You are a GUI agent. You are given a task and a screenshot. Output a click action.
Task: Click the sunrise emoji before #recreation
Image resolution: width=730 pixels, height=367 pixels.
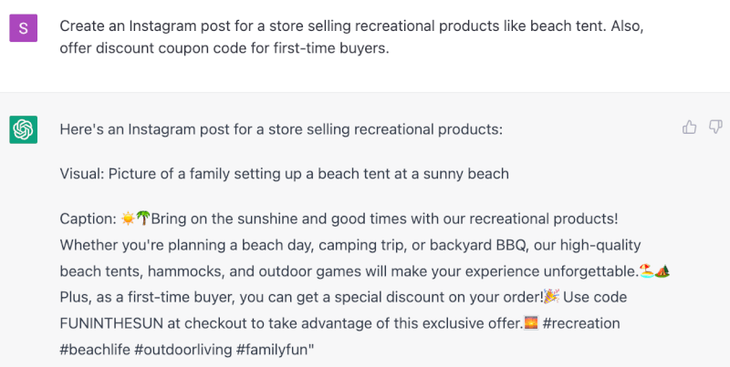pos(531,323)
